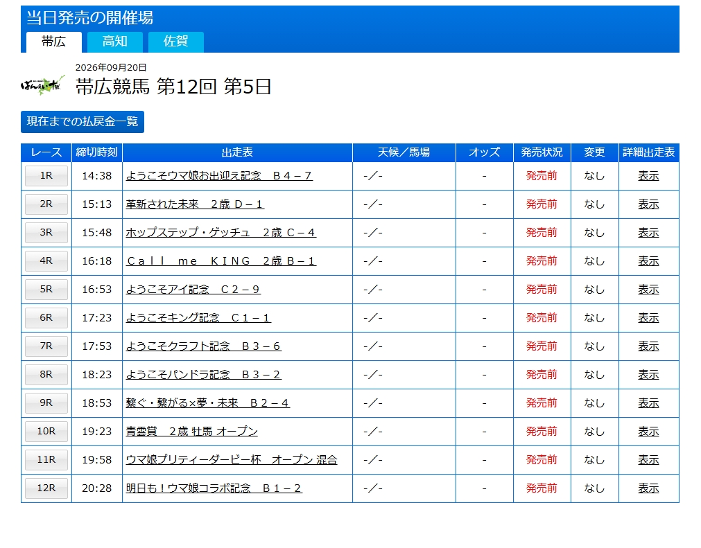Image resolution: width=701 pixels, height=548 pixels.
Task: Open 繋ぐ・繋がる×夢・未来 B2-4 link
Action: 208,403
